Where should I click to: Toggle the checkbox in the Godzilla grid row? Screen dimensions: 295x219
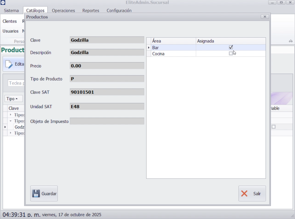[x=273, y=127]
